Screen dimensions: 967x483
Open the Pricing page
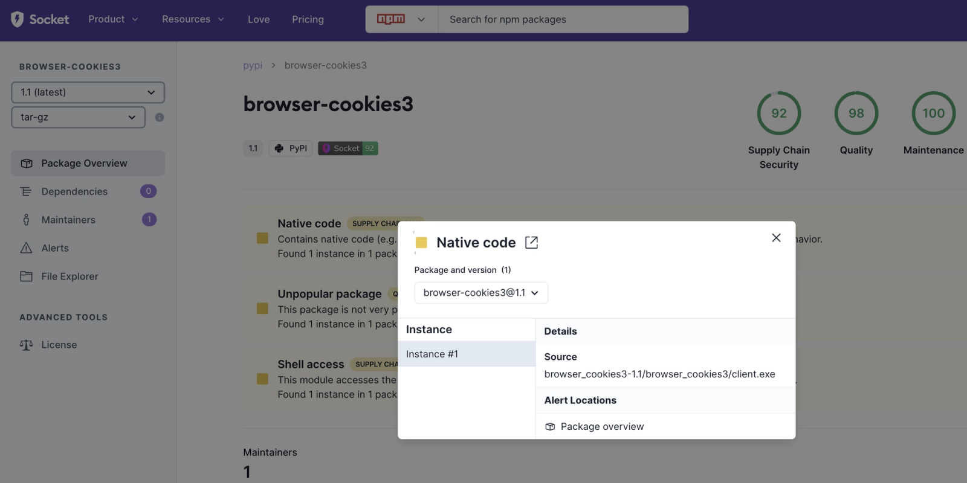[x=308, y=19]
